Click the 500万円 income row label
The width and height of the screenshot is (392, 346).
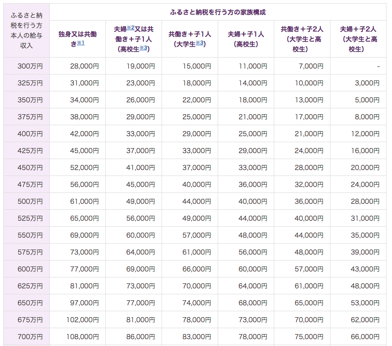30,201
